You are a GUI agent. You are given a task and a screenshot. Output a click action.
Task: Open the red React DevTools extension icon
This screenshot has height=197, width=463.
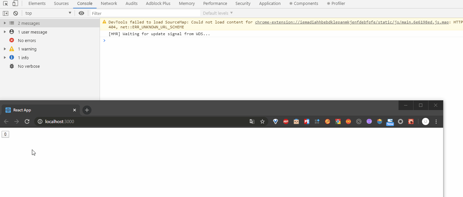(411, 121)
